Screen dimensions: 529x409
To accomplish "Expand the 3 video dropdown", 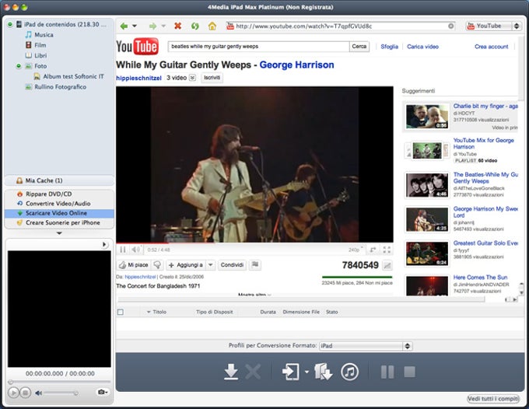I will coord(192,78).
